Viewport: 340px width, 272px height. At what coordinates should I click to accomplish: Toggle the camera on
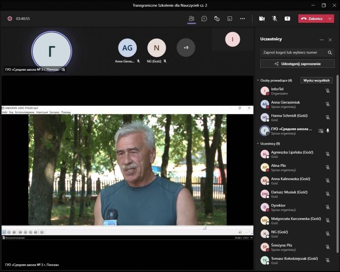(262, 19)
